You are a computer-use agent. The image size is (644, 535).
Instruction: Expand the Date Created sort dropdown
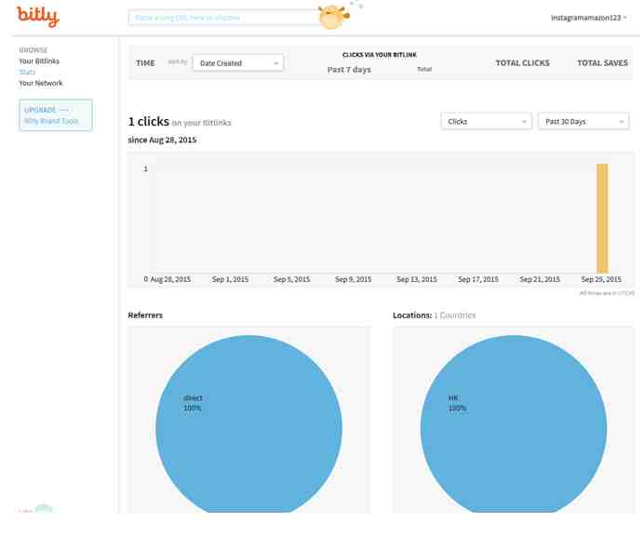pyautogui.click(x=237, y=63)
